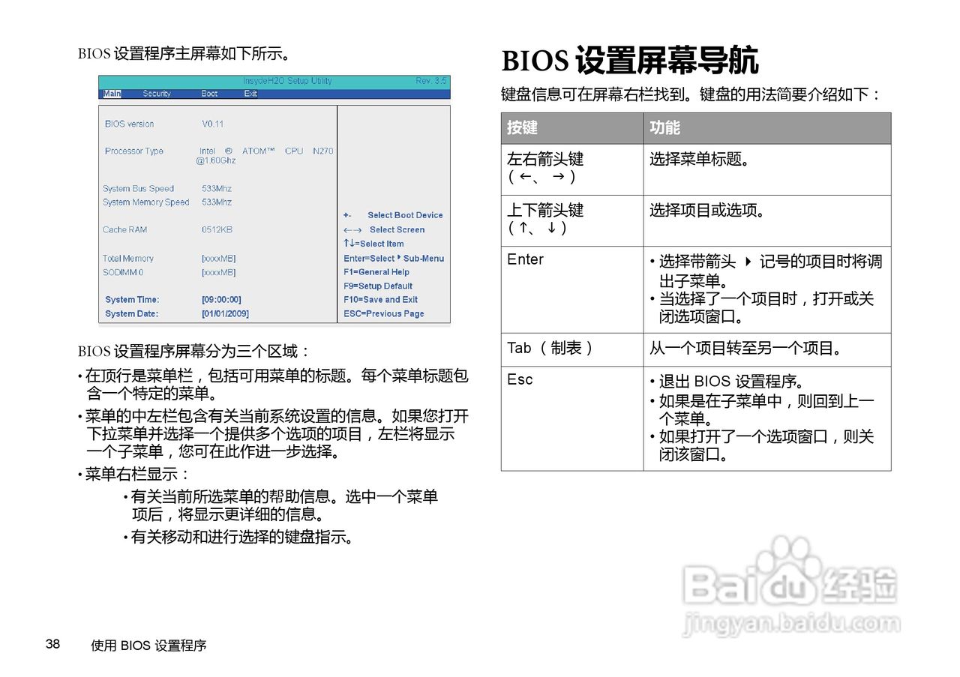Open the Security tab
Viewport: 960px width, 677px height.
[x=159, y=94]
